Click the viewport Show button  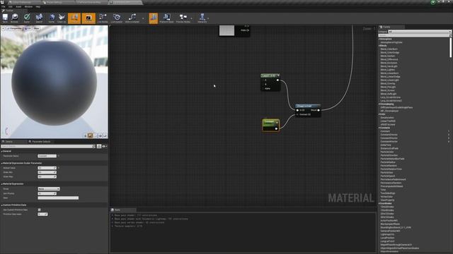[36, 28]
